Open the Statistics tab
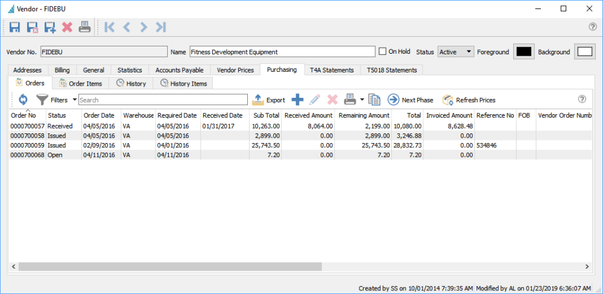This screenshot has height=294, width=603. click(x=130, y=70)
